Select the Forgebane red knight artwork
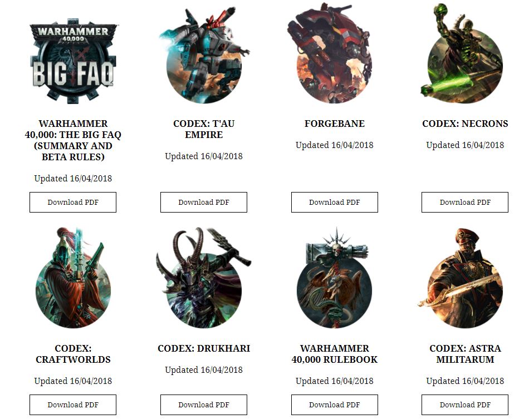The height and width of the screenshot is (419, 524). tap(334, 53)
